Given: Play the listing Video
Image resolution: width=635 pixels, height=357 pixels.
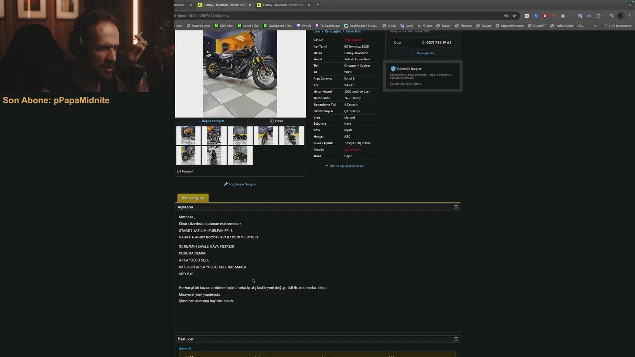Looking at the screenshot, I should [x=277, y=121].
